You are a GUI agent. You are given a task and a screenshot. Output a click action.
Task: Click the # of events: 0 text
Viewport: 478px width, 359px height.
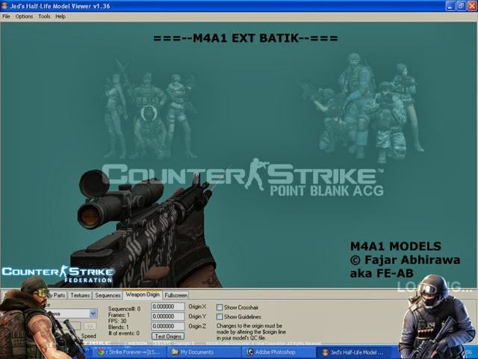coord(123,333)
